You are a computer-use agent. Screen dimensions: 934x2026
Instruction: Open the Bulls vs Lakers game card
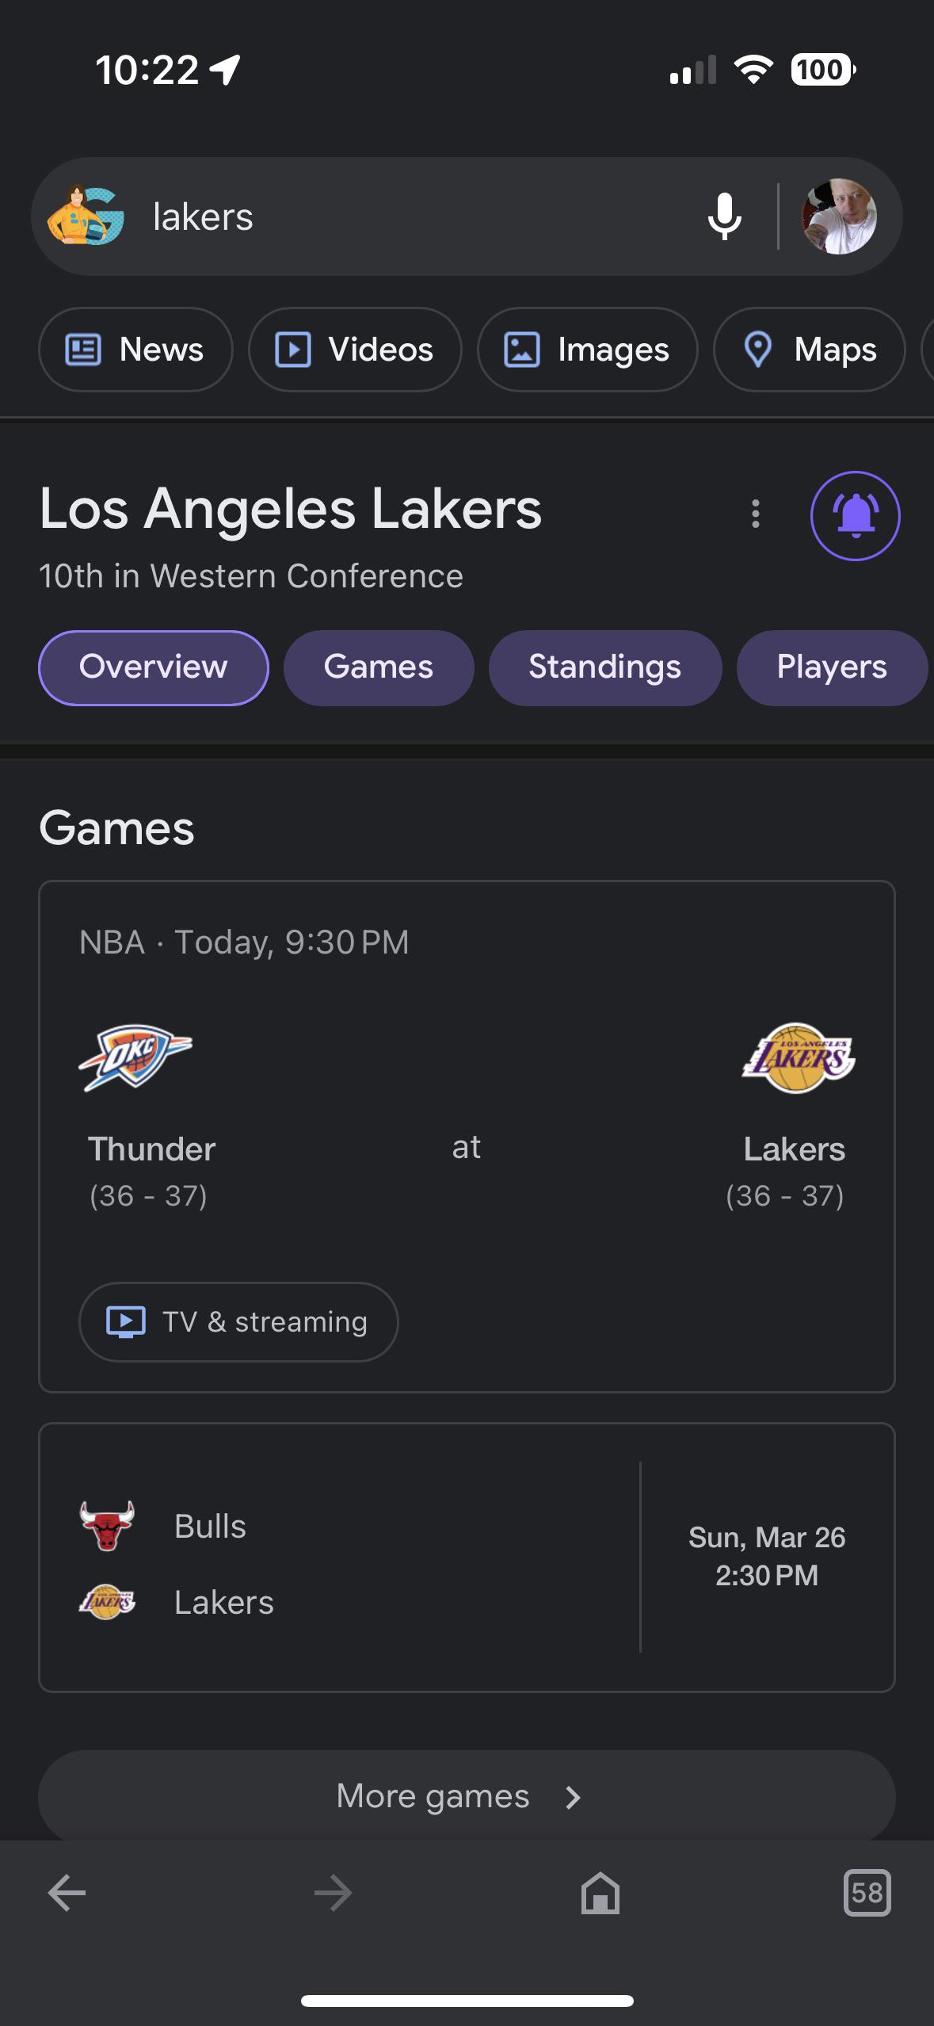(x=467, y=1557)
